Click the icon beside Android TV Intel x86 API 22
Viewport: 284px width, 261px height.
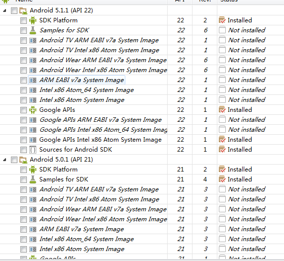point(33,50)
